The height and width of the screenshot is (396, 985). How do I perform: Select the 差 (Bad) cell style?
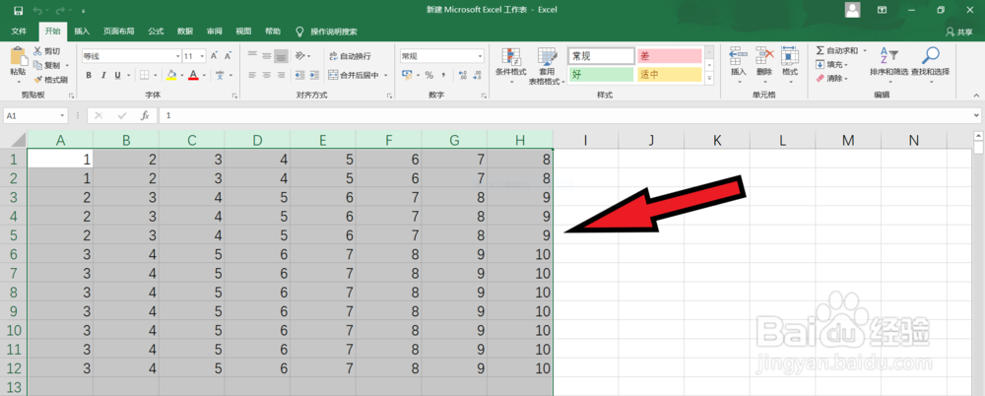pos(669,56)
